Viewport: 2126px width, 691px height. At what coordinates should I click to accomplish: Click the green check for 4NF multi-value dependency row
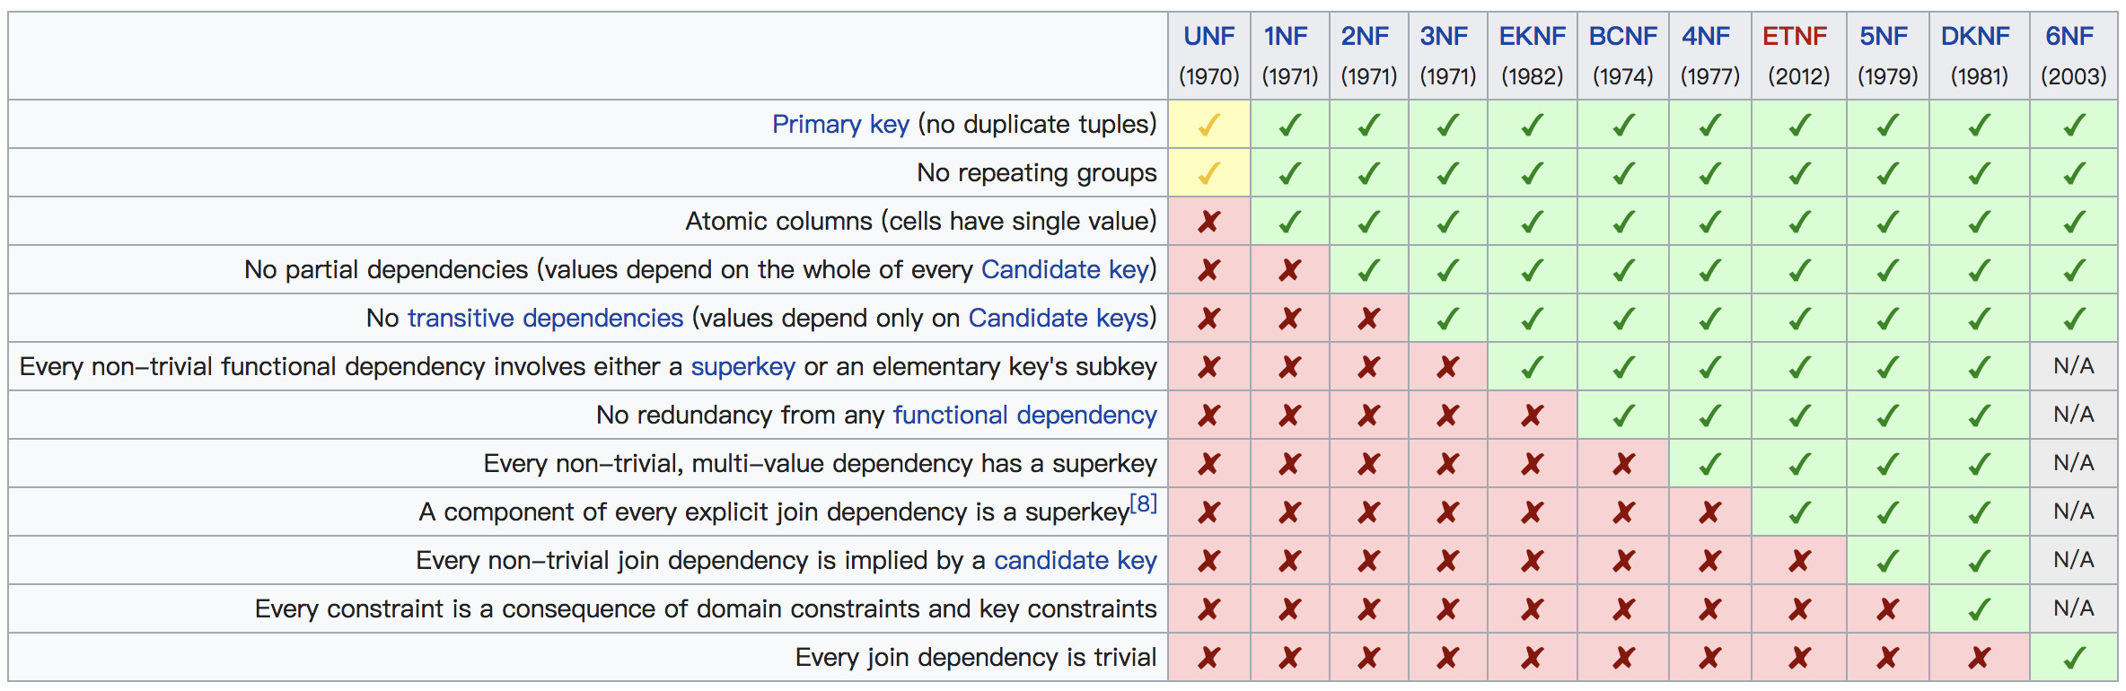click(x=1709, y=464)
